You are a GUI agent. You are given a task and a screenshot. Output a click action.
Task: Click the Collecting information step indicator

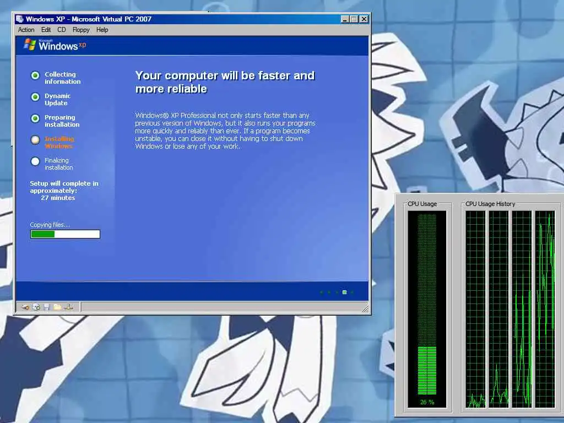tap(35, 75)
